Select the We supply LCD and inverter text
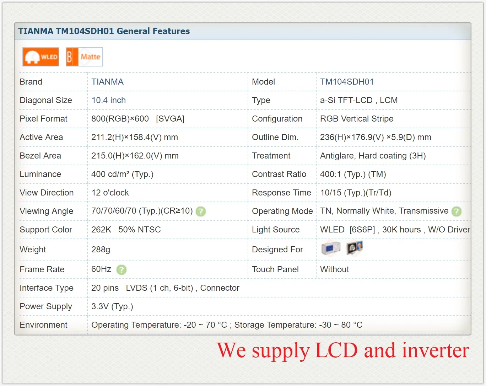This screenshot has width=486, height=386. tap(344, 351)
